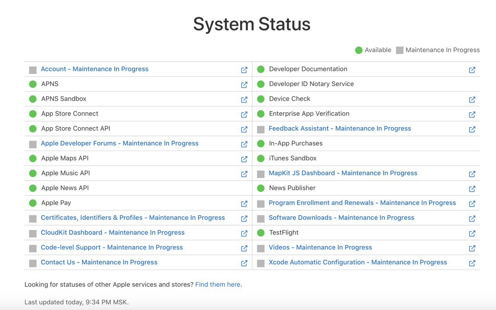Viewport: 496px width, 310px height.
Task: Open Code-level Support maintenance link
Action: click(x=112, y=247)
